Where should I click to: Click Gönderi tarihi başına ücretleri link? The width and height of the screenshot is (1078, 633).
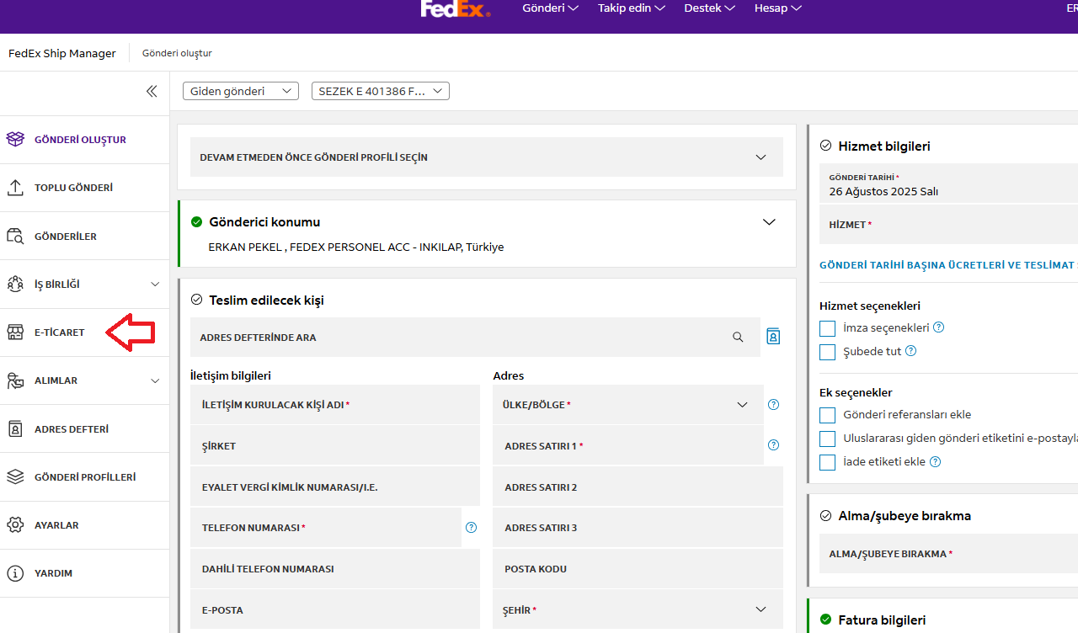pyautogui.click(x=947, y=265)
